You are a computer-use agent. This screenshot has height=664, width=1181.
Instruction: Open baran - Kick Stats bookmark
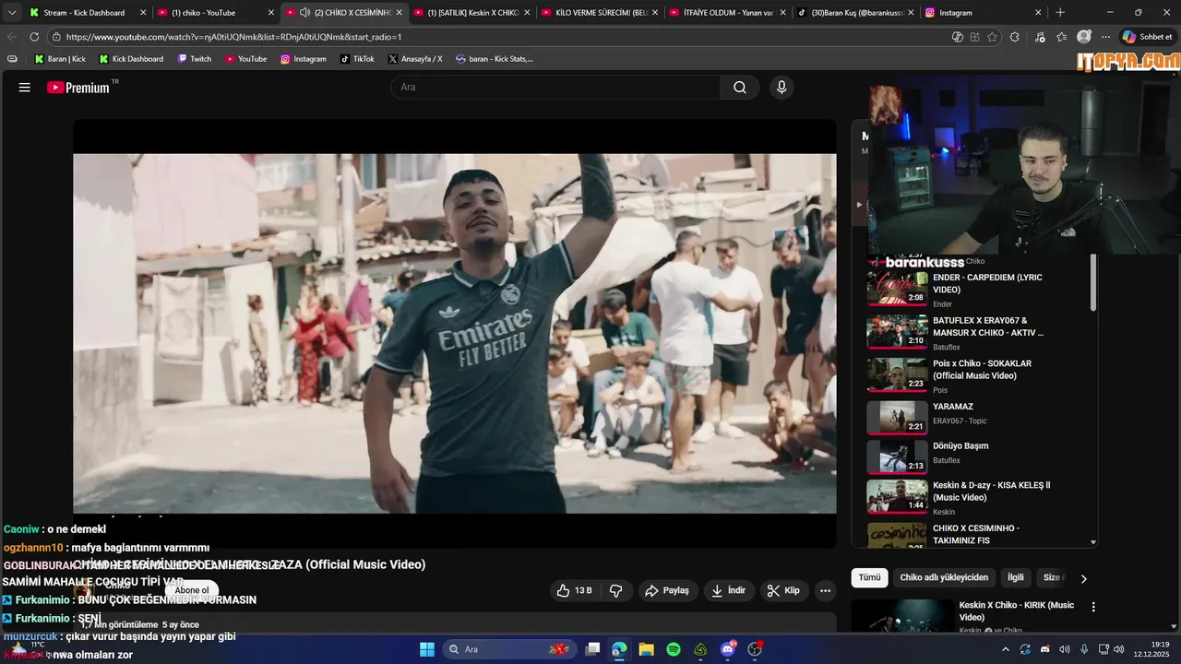point(494,59)
